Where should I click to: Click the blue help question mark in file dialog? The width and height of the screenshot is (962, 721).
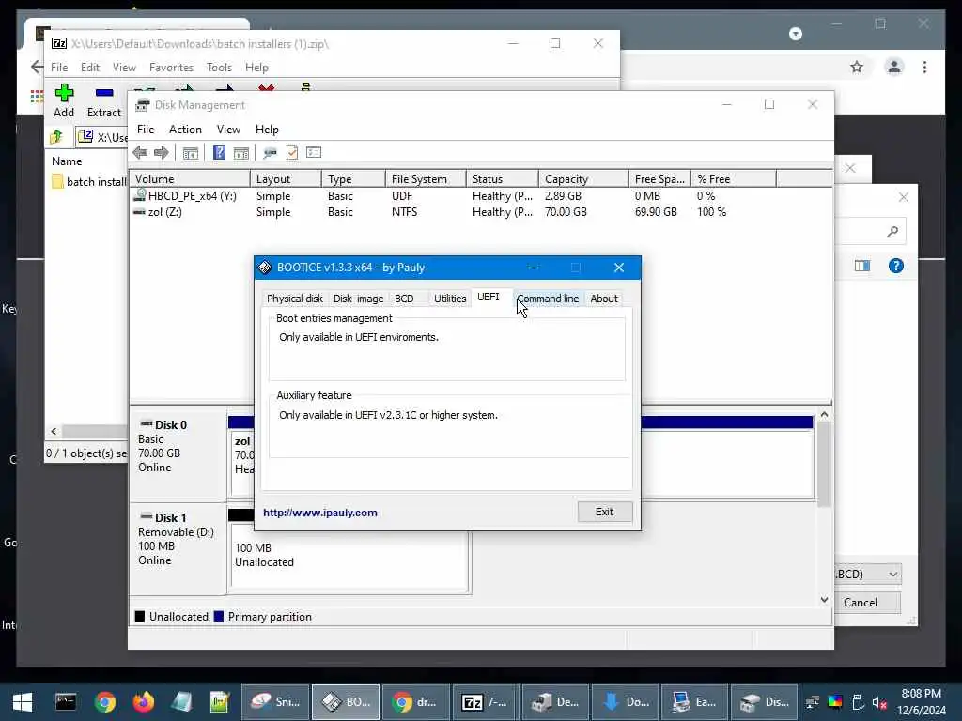[895, 266]
